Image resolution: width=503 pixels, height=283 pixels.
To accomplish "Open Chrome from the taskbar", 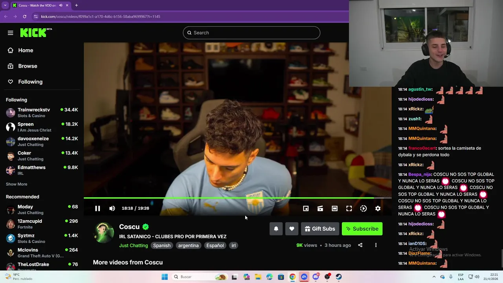I will point(292,277).
